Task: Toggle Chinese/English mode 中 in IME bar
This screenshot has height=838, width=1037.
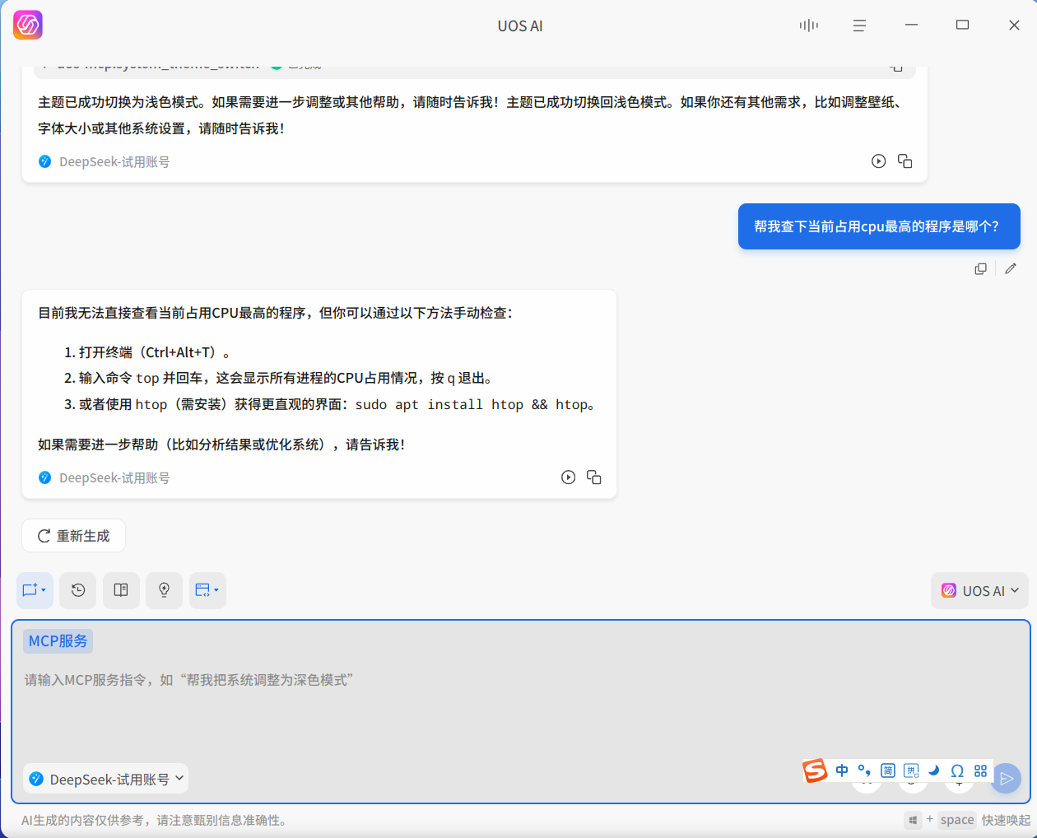Action: click(842, 770)
